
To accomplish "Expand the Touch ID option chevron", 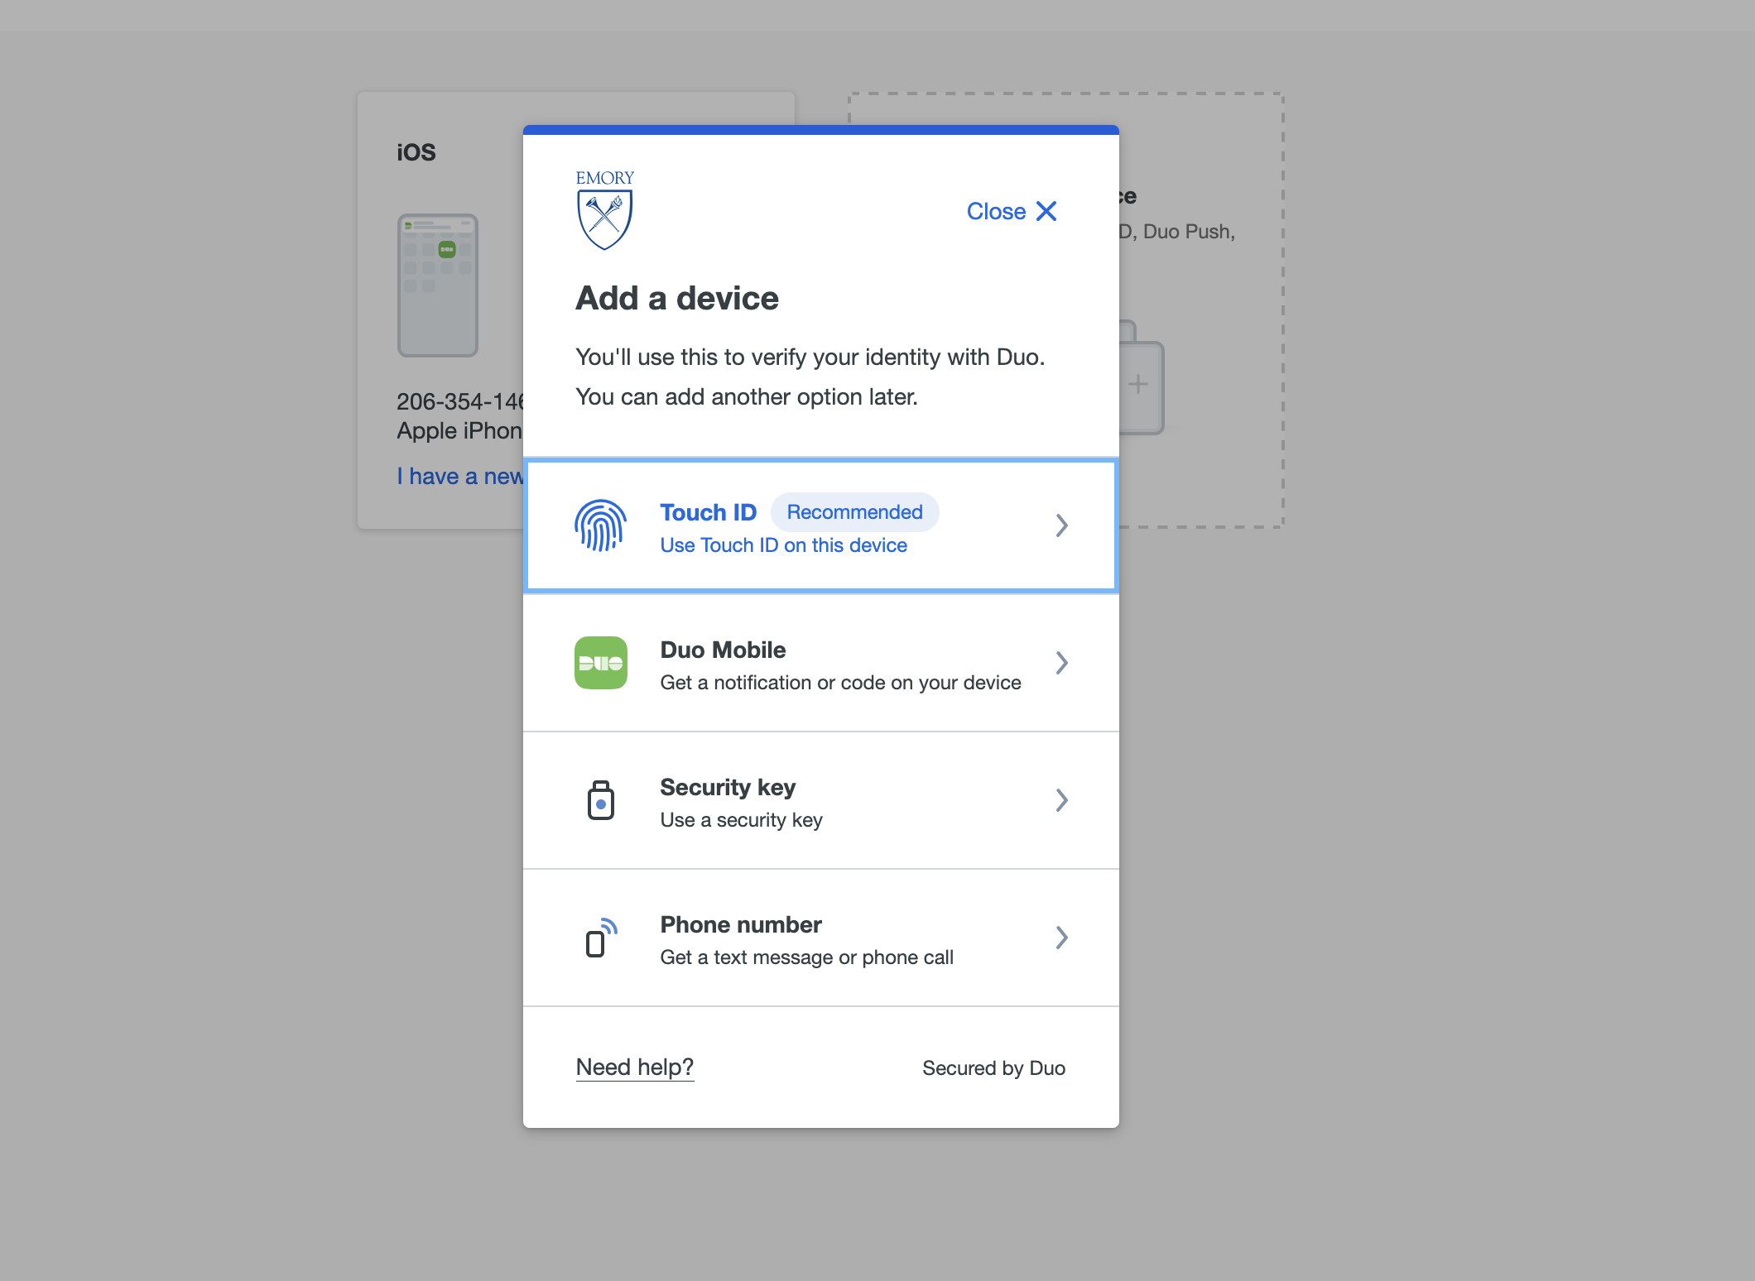I will click(x=1062, y=525).
